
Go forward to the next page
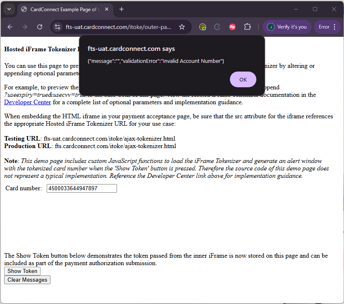tap(24, 27)
